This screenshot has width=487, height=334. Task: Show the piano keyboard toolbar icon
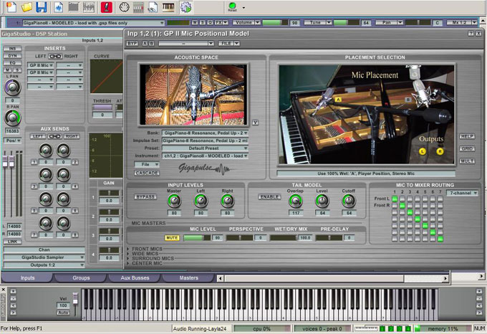coord(168,7)
